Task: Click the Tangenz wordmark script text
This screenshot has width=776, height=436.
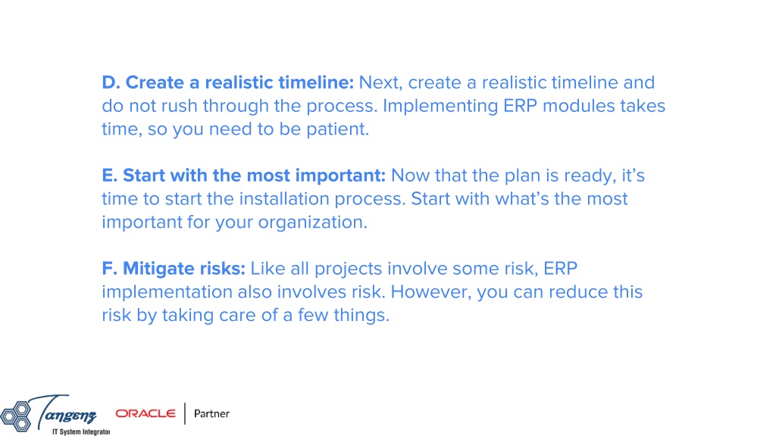Action: pos(63,411)
